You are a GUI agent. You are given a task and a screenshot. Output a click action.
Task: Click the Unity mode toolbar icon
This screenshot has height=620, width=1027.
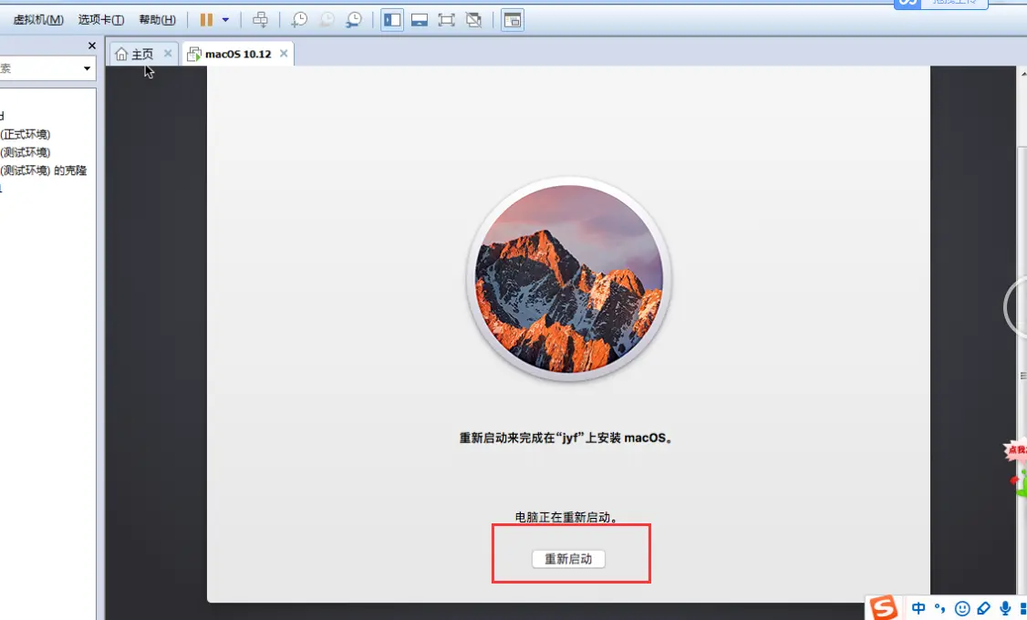pos(473,20)
